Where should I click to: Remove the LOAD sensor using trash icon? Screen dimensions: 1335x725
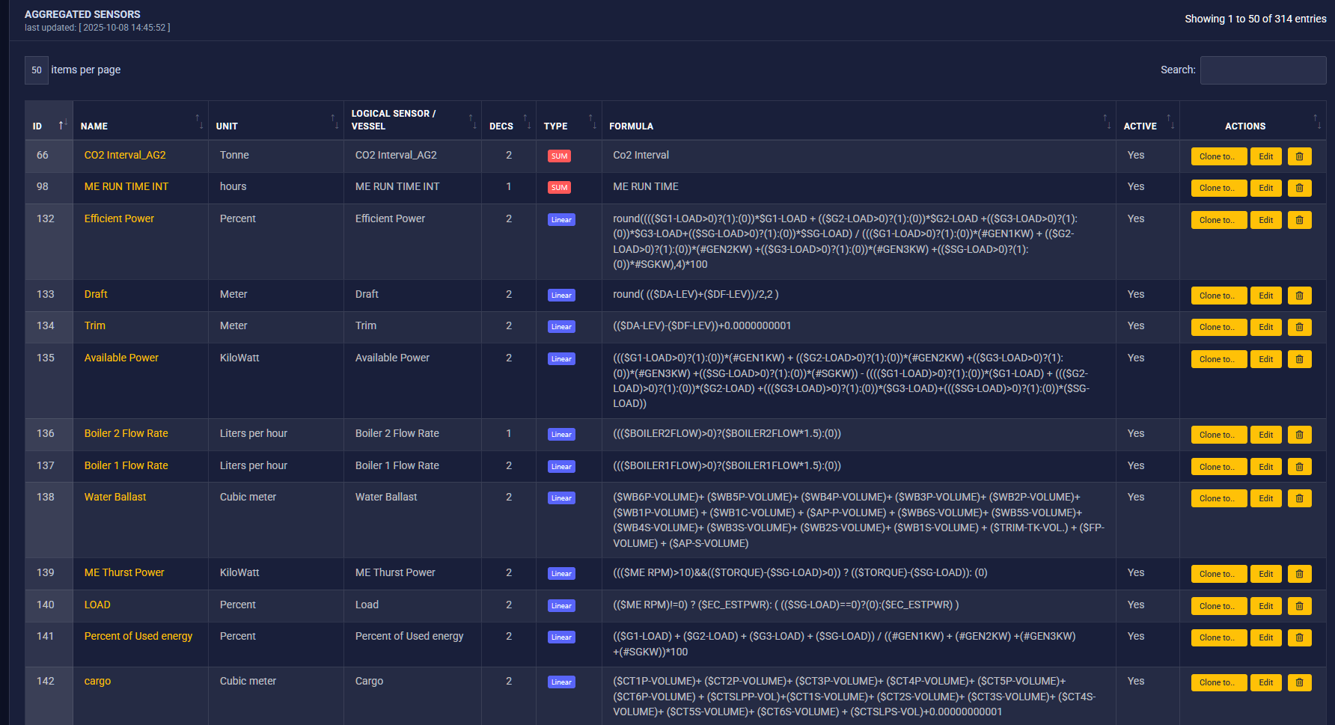1299,606
